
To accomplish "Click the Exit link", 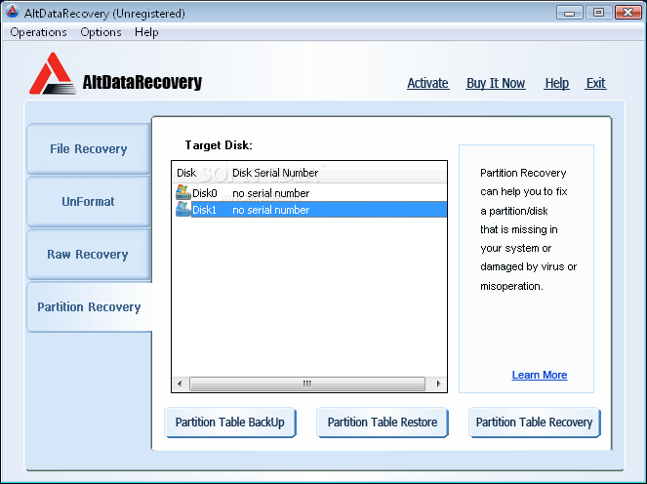I will [x=596, y=83].
